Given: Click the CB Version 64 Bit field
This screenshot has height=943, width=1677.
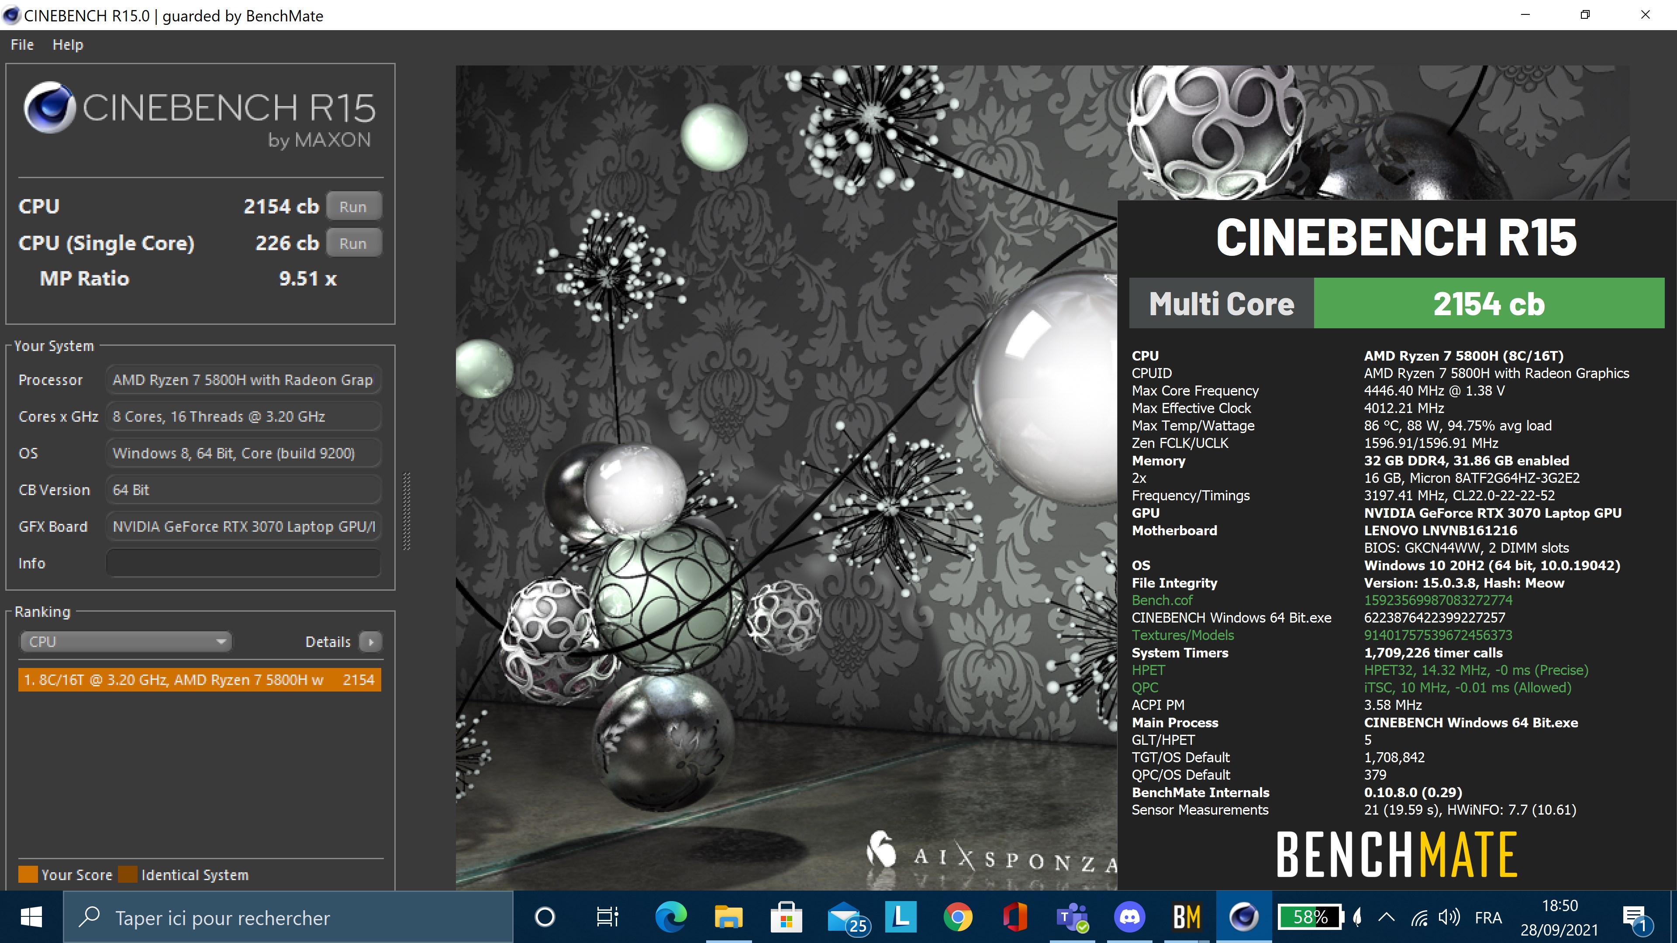Looking at the screenshot, I should pos(243,489).
